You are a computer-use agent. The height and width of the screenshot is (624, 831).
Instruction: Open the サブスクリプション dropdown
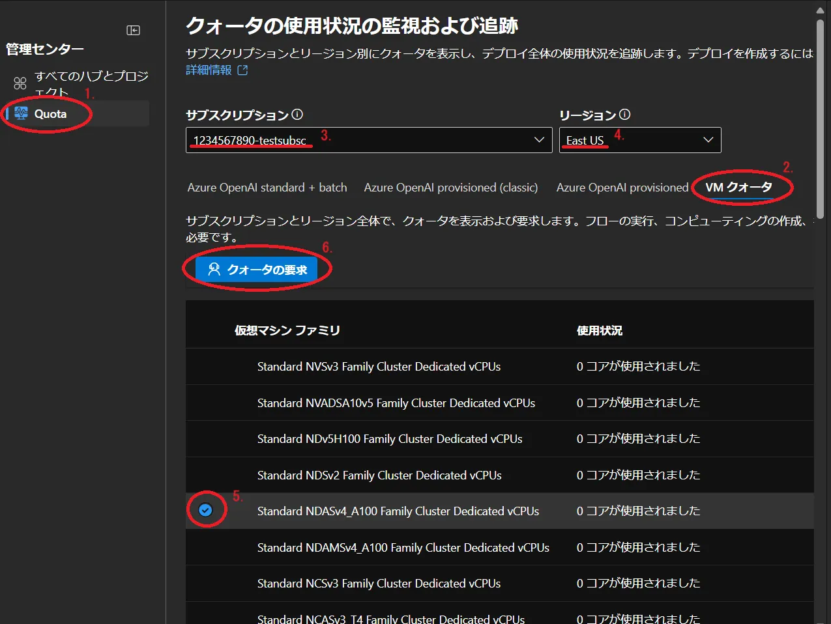(x=368, y=140)
